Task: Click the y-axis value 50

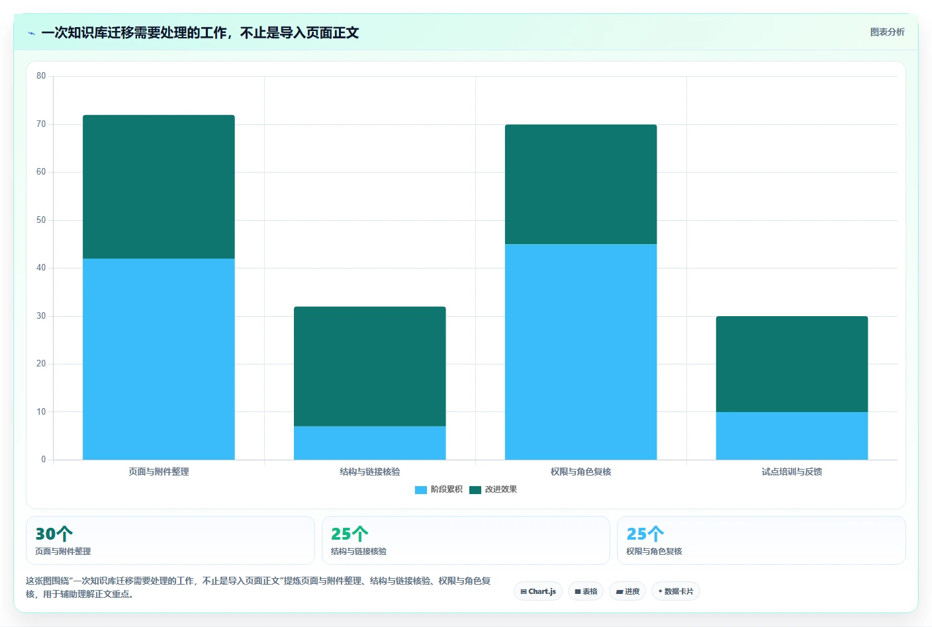Action: (41, 220)
